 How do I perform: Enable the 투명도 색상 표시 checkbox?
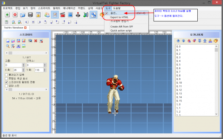coord(6,78)
